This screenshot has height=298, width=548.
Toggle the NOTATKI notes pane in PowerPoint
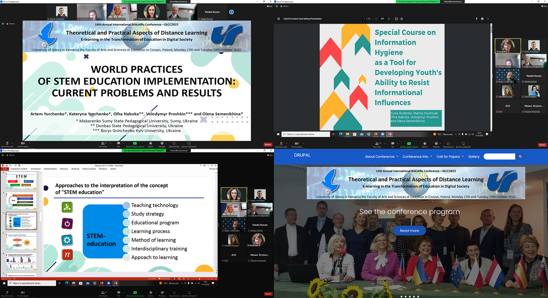click(152, 279)
